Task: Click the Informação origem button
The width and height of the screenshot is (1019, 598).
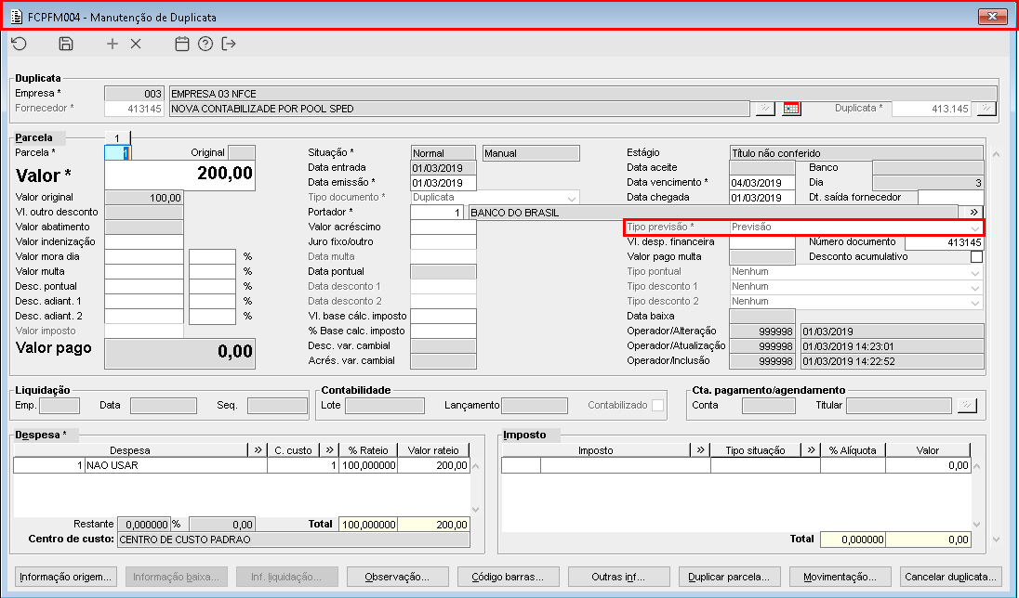Action: pos(66,577)
